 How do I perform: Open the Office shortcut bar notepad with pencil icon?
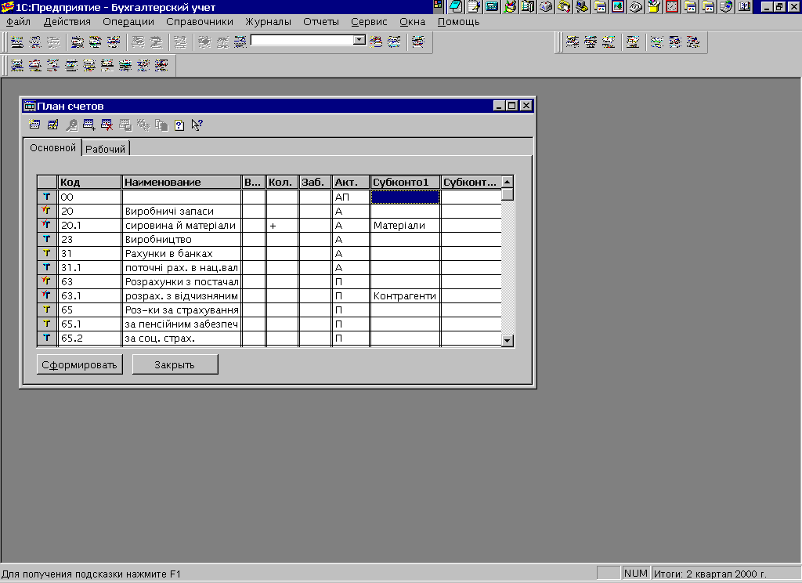pos(474,6)
